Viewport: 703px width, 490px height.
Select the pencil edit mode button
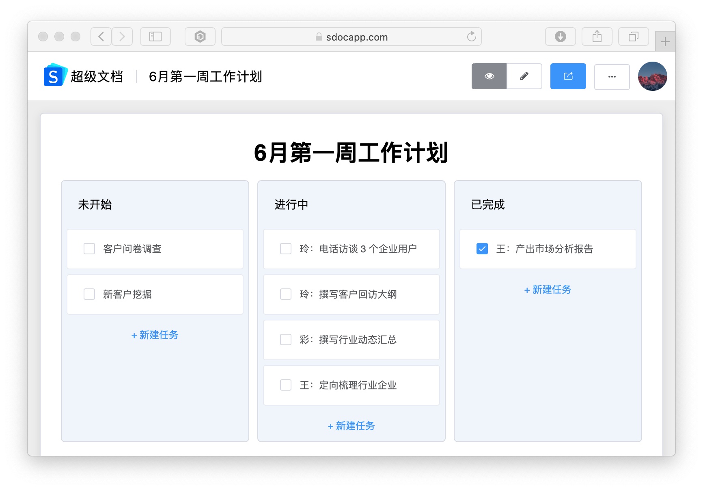click(x=524, y=76)
